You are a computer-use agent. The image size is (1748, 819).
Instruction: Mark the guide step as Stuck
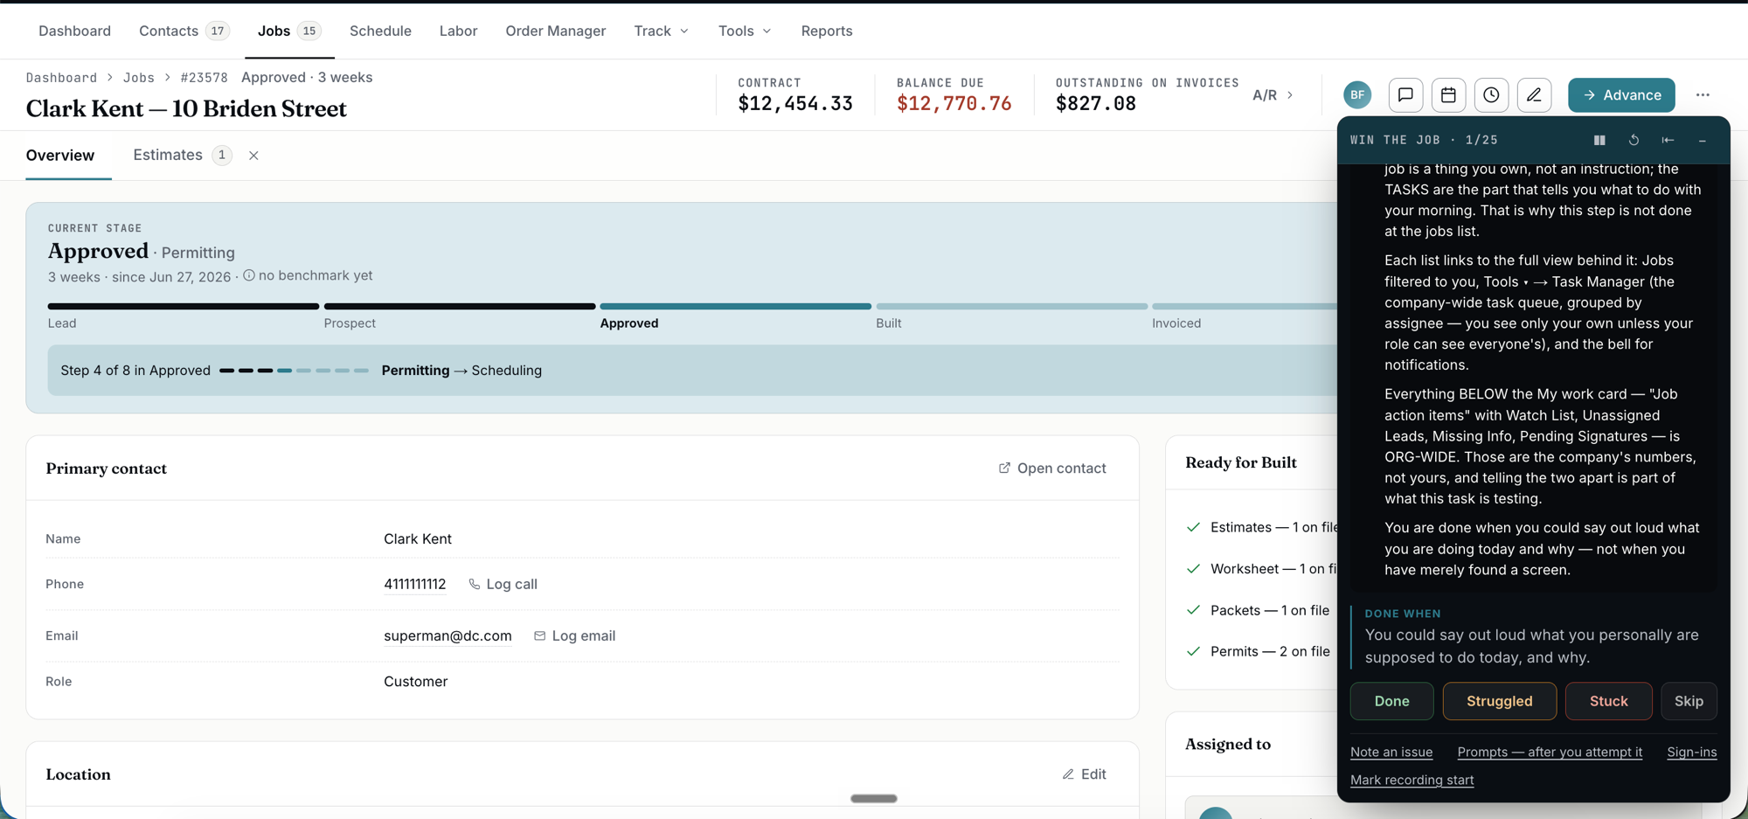[x=1608, y=701]
